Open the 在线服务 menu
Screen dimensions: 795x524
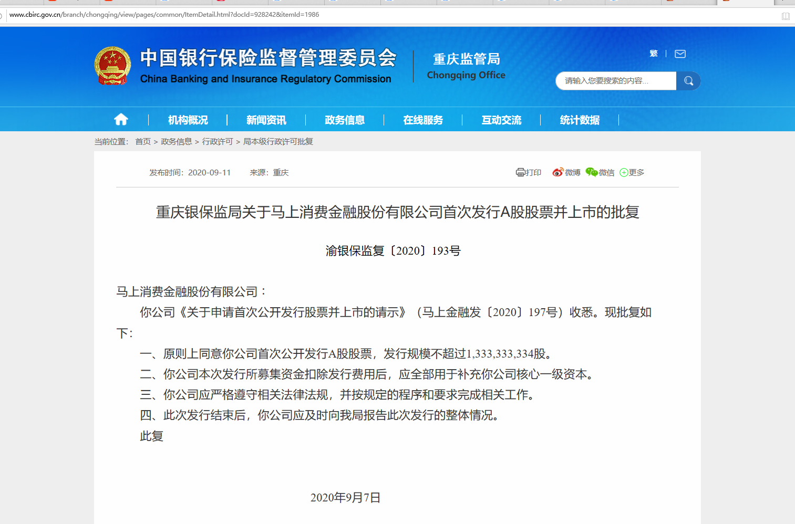coord(423,120)
